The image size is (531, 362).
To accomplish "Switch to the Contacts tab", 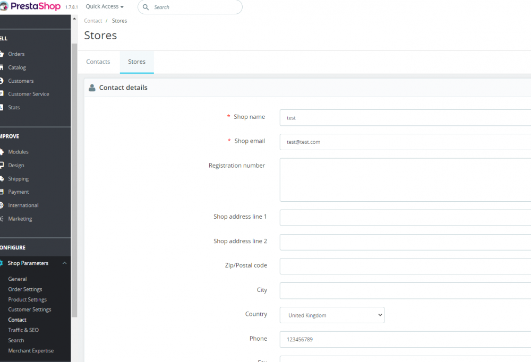I will coord(98,62).
